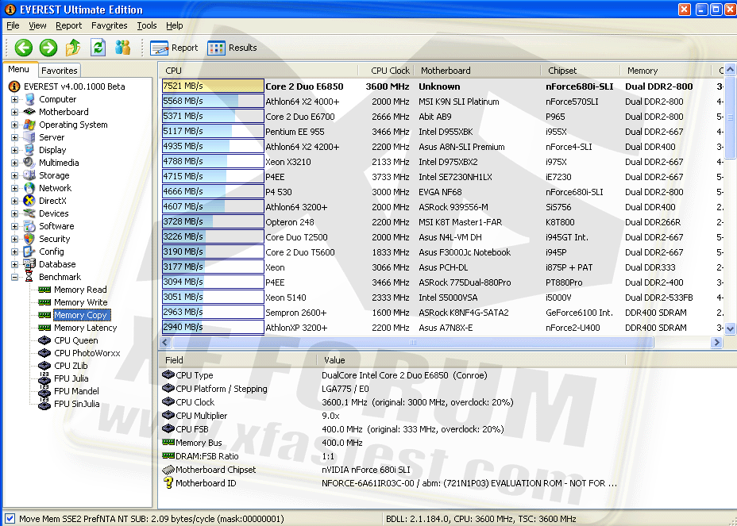
Task: Open CPU PhotoWorxx benchmark
Action: pyautogui.click(x=87, y=353)
